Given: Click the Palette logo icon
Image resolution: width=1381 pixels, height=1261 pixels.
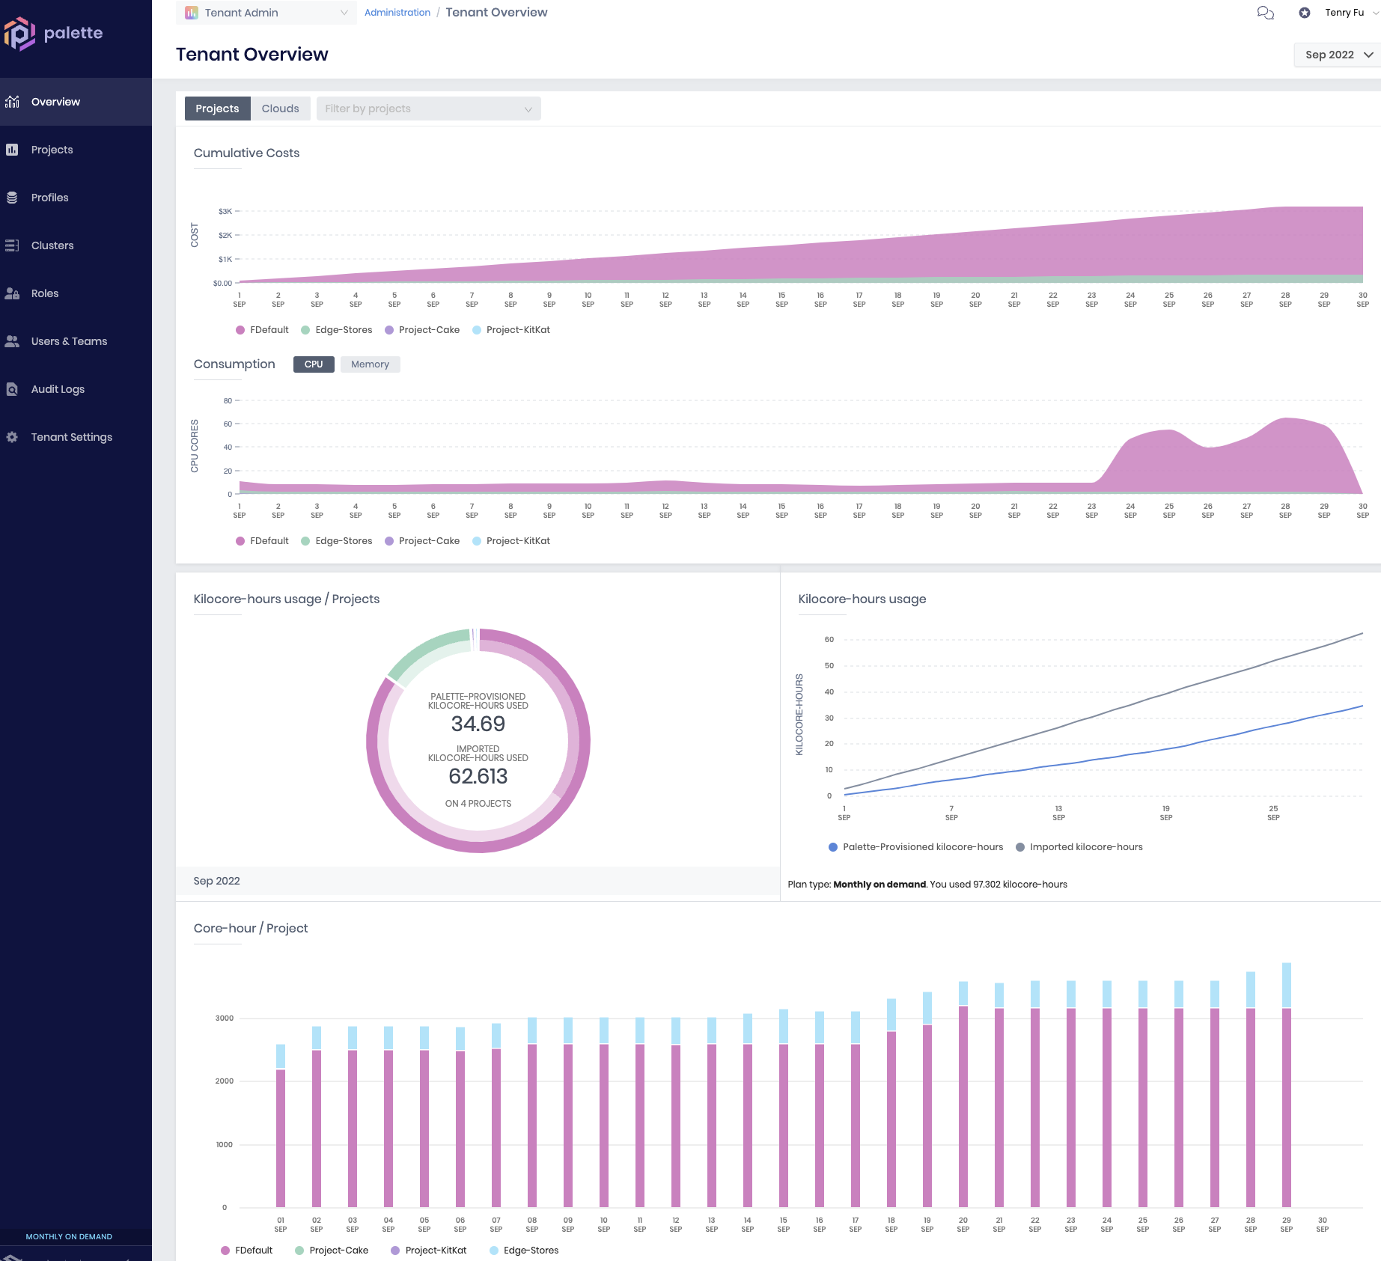Looking at the screenshot, I should click(x=19, y=34).
